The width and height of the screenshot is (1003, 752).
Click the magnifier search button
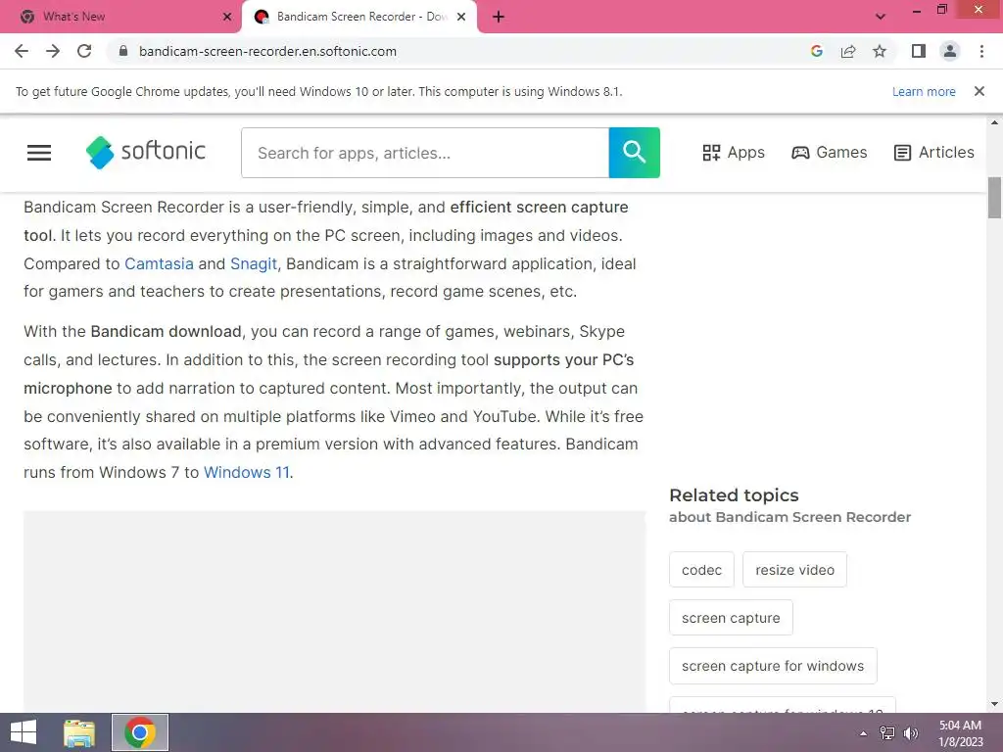point(634,153)
